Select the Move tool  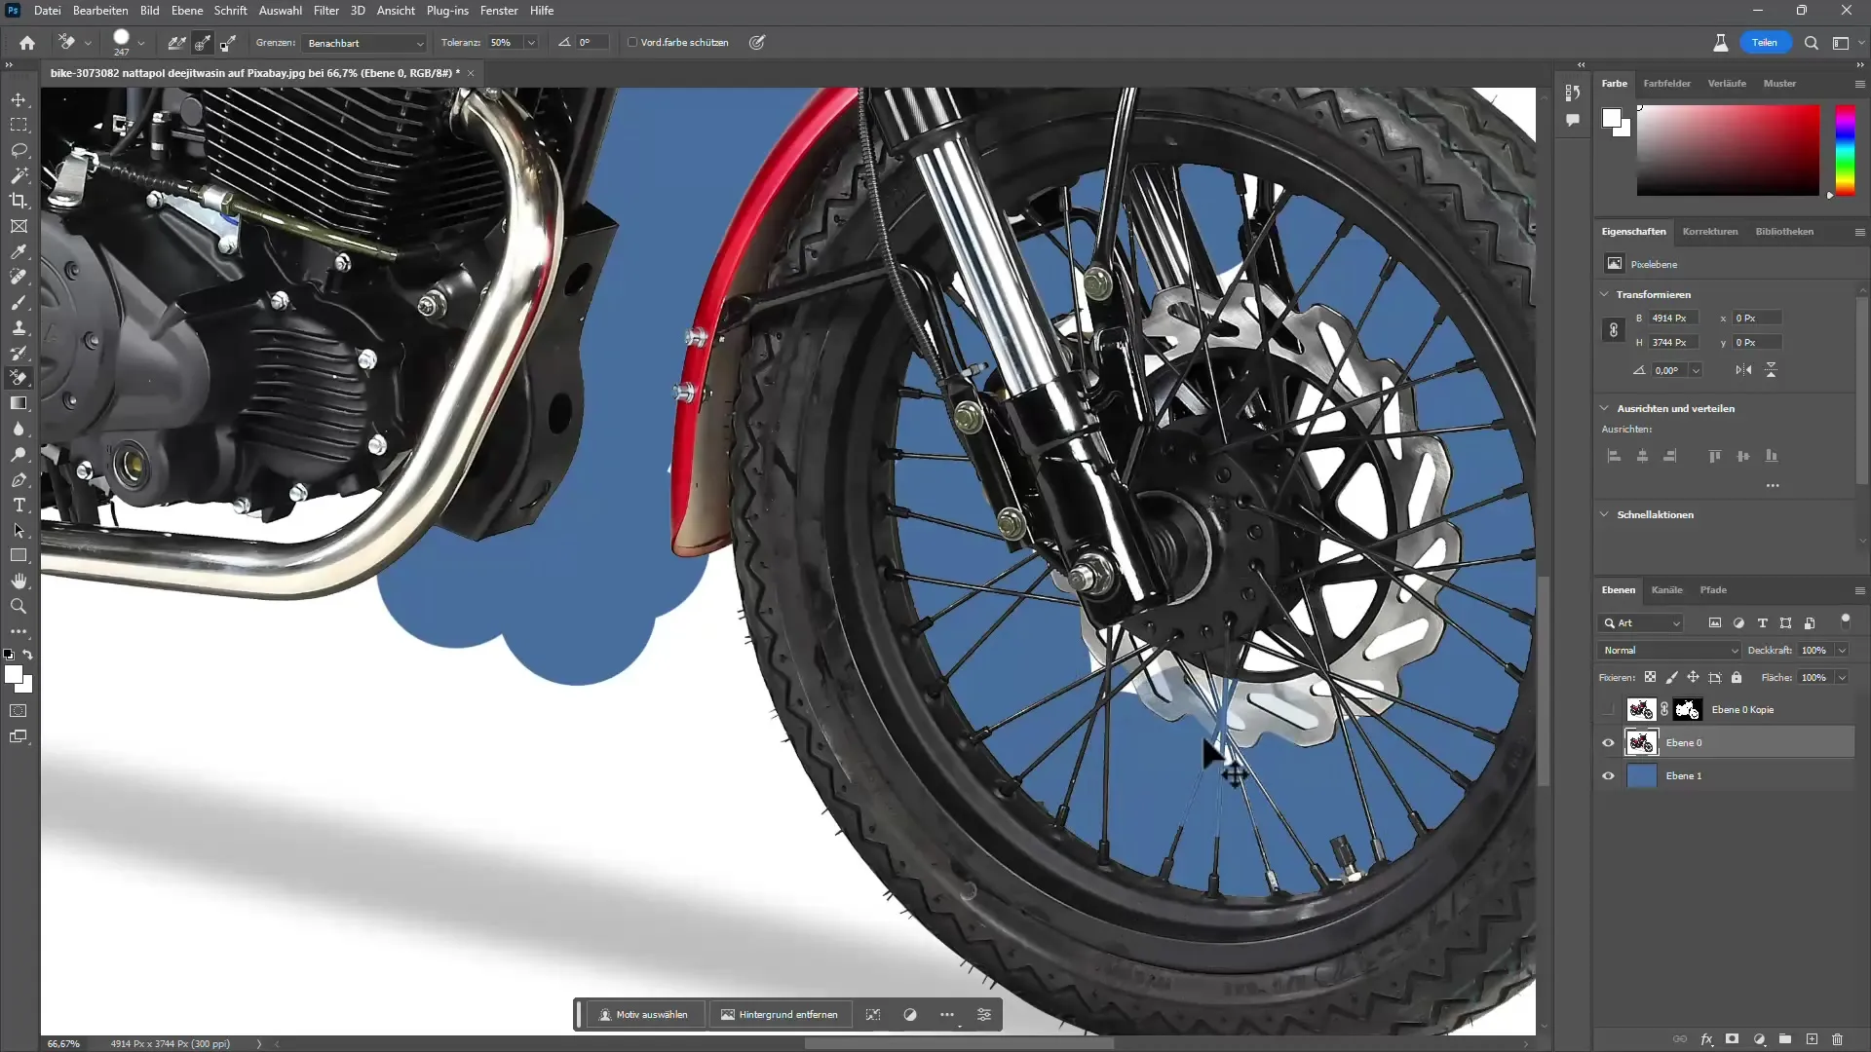(x=19, y=100)
